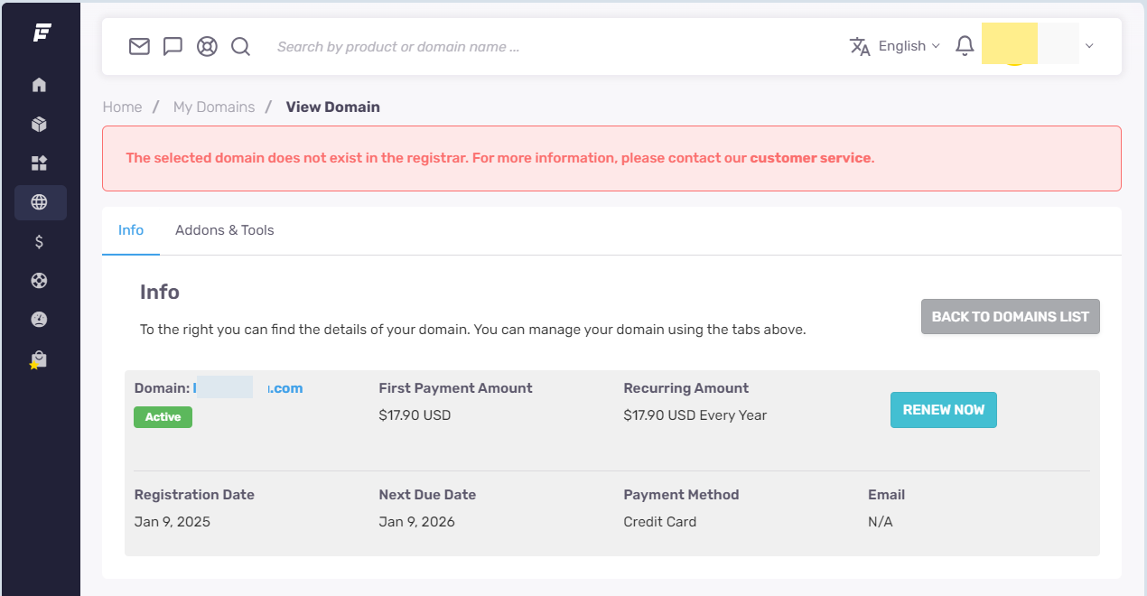
Task: Click the cube icon in the sidebar
Action: point(39,125)
